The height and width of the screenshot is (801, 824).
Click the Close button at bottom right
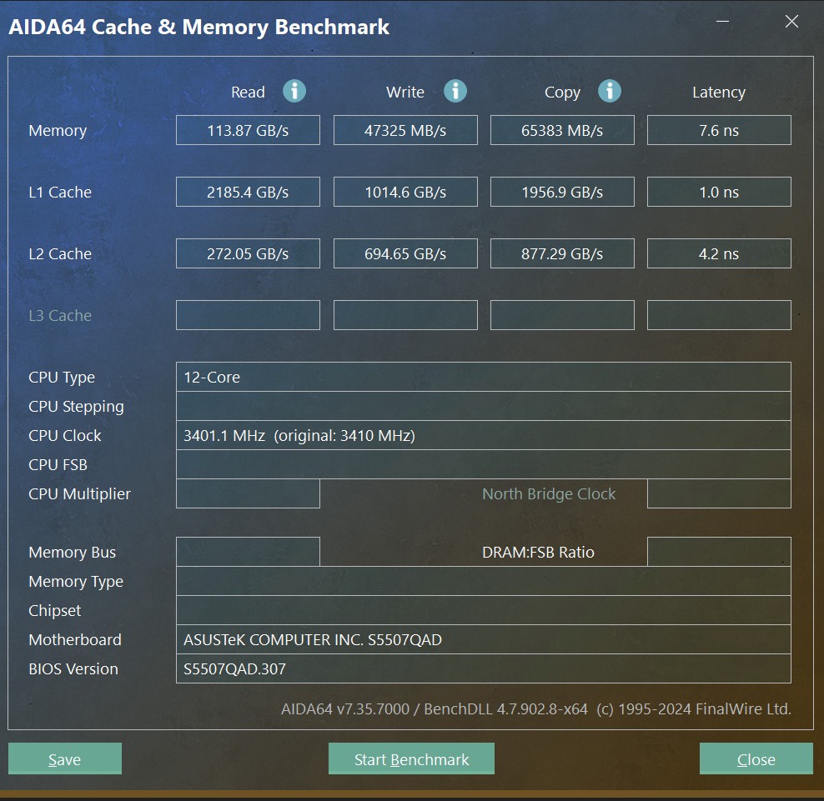tap(756, 758)
